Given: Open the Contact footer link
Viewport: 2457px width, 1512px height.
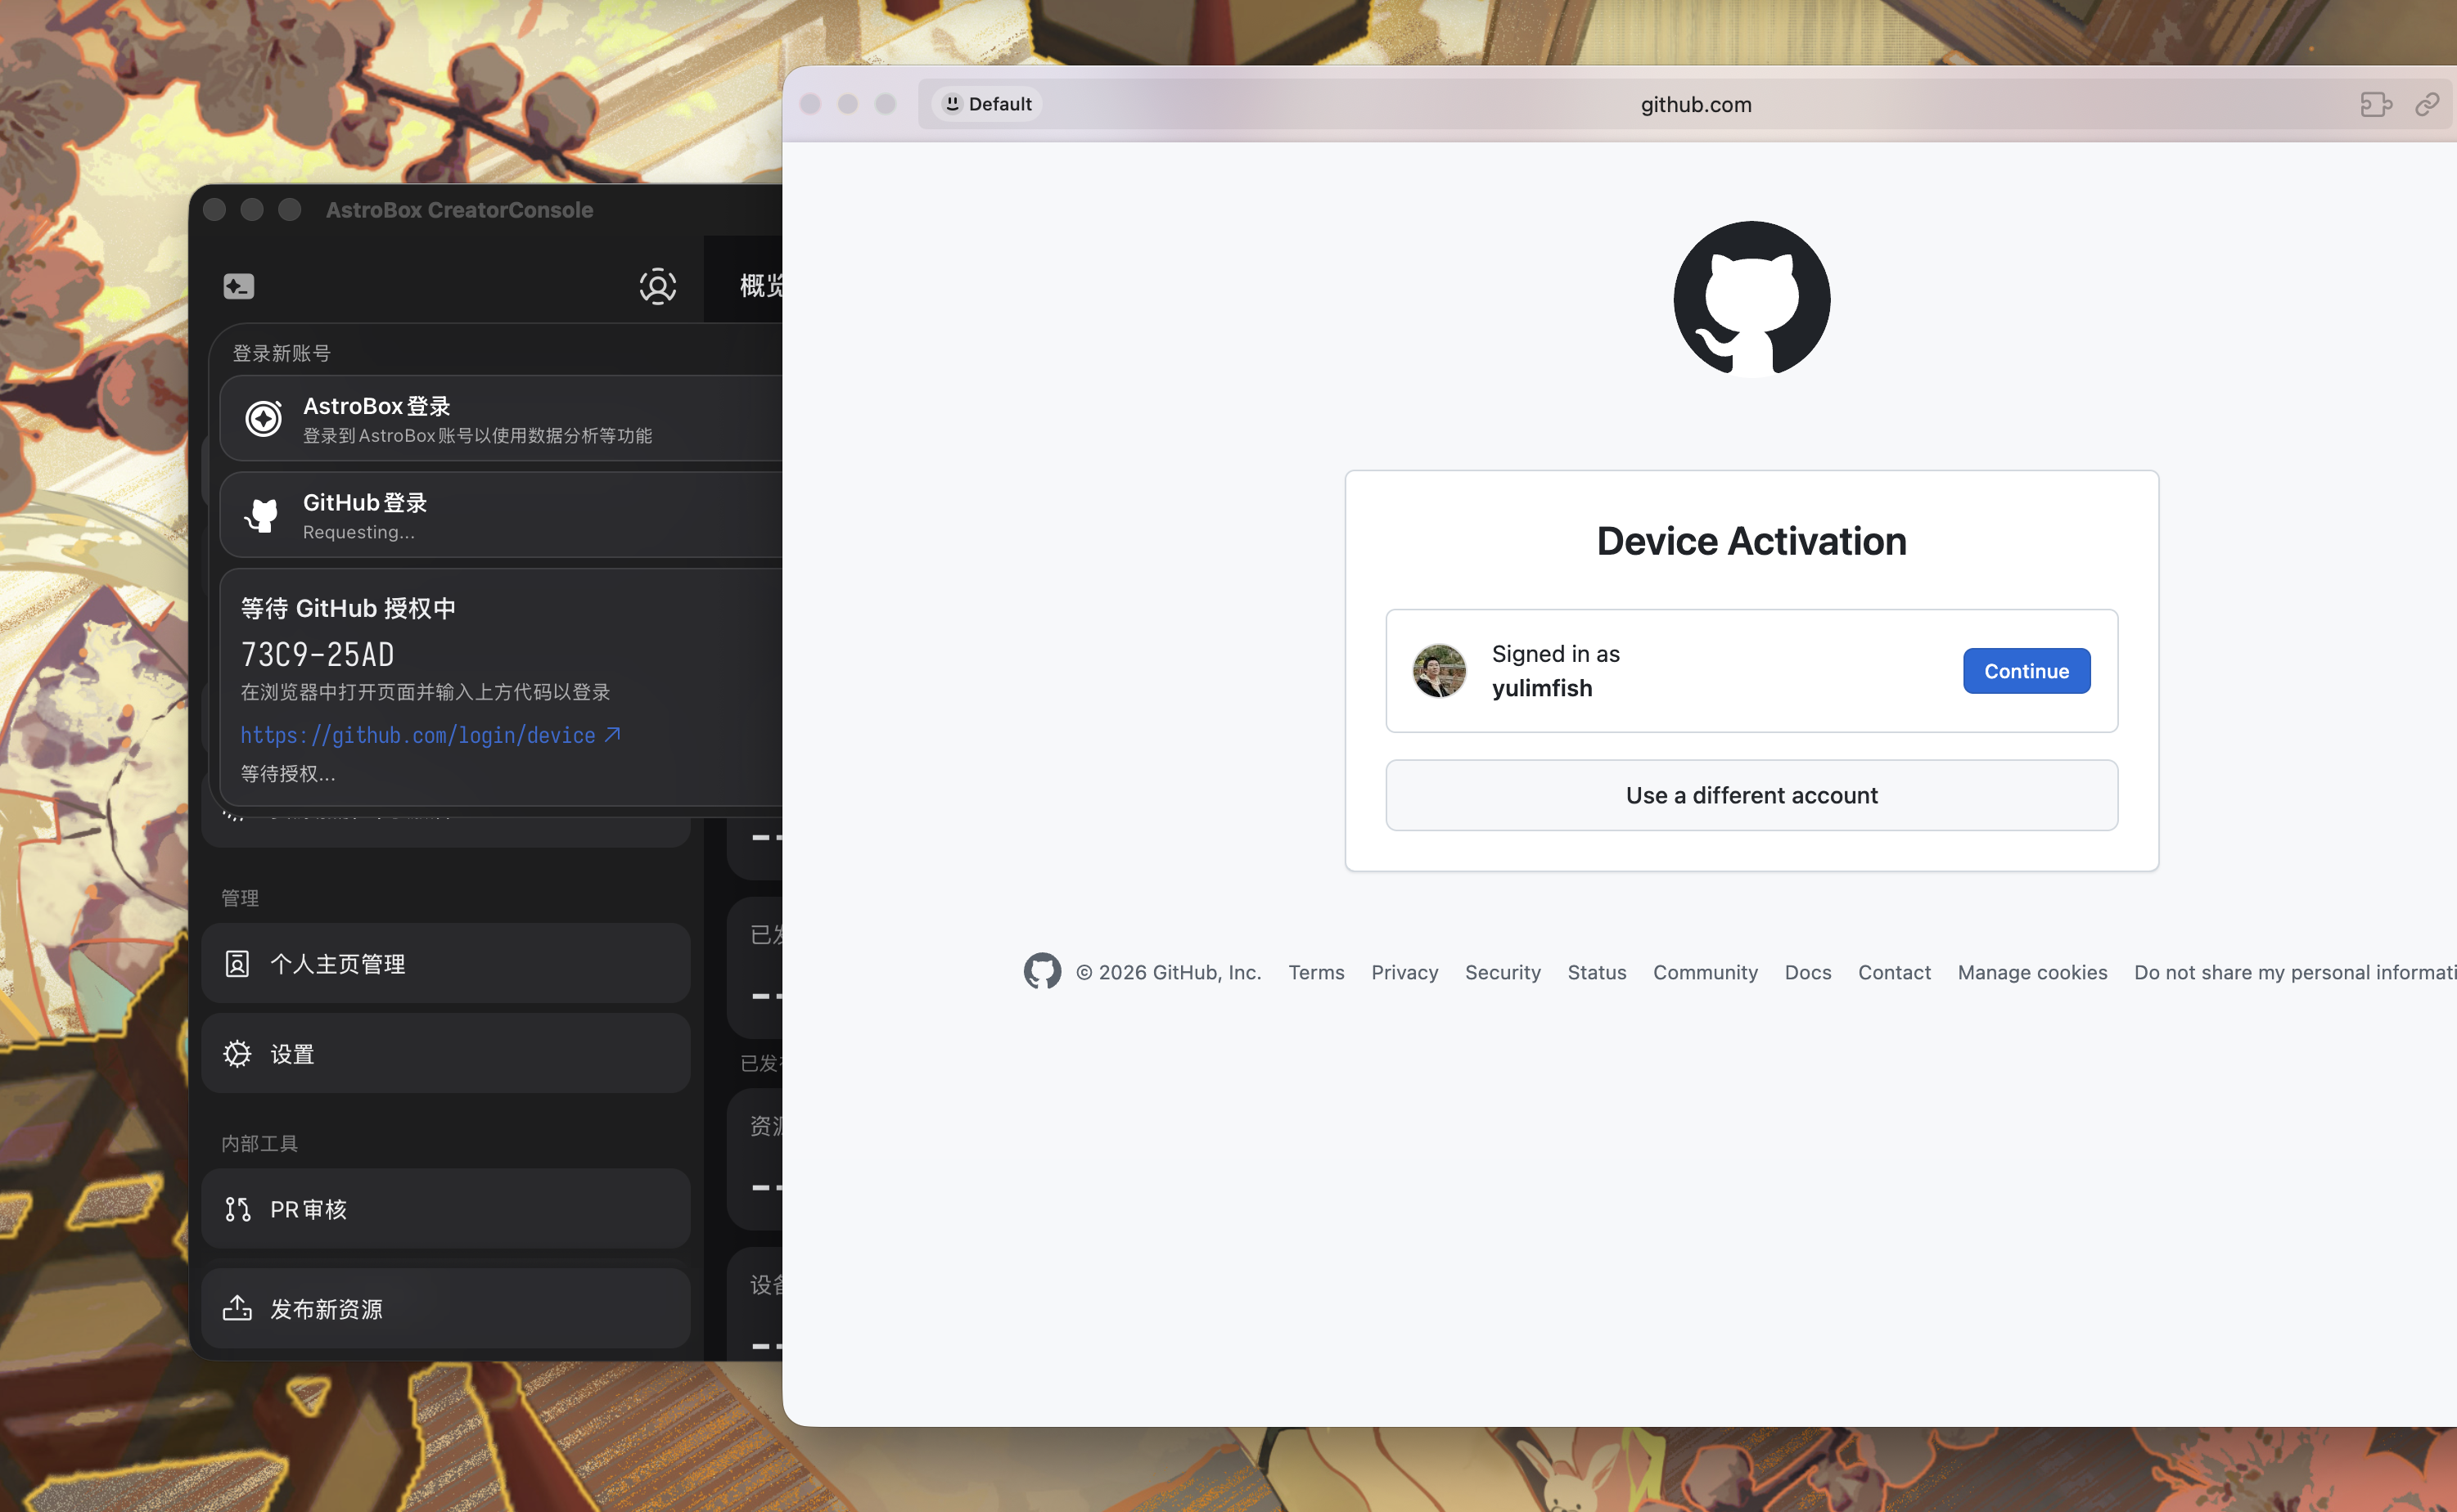Looking at the screenshot, I should [x=1894, y=973].
